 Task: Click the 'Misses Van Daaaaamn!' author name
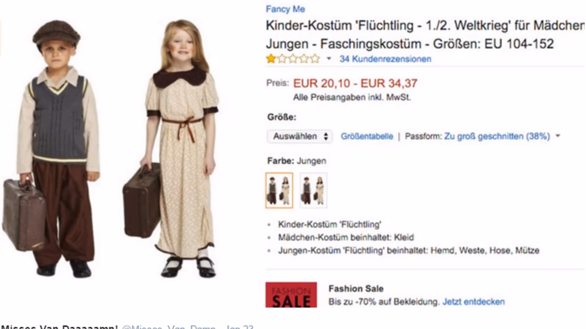[60, 327]
